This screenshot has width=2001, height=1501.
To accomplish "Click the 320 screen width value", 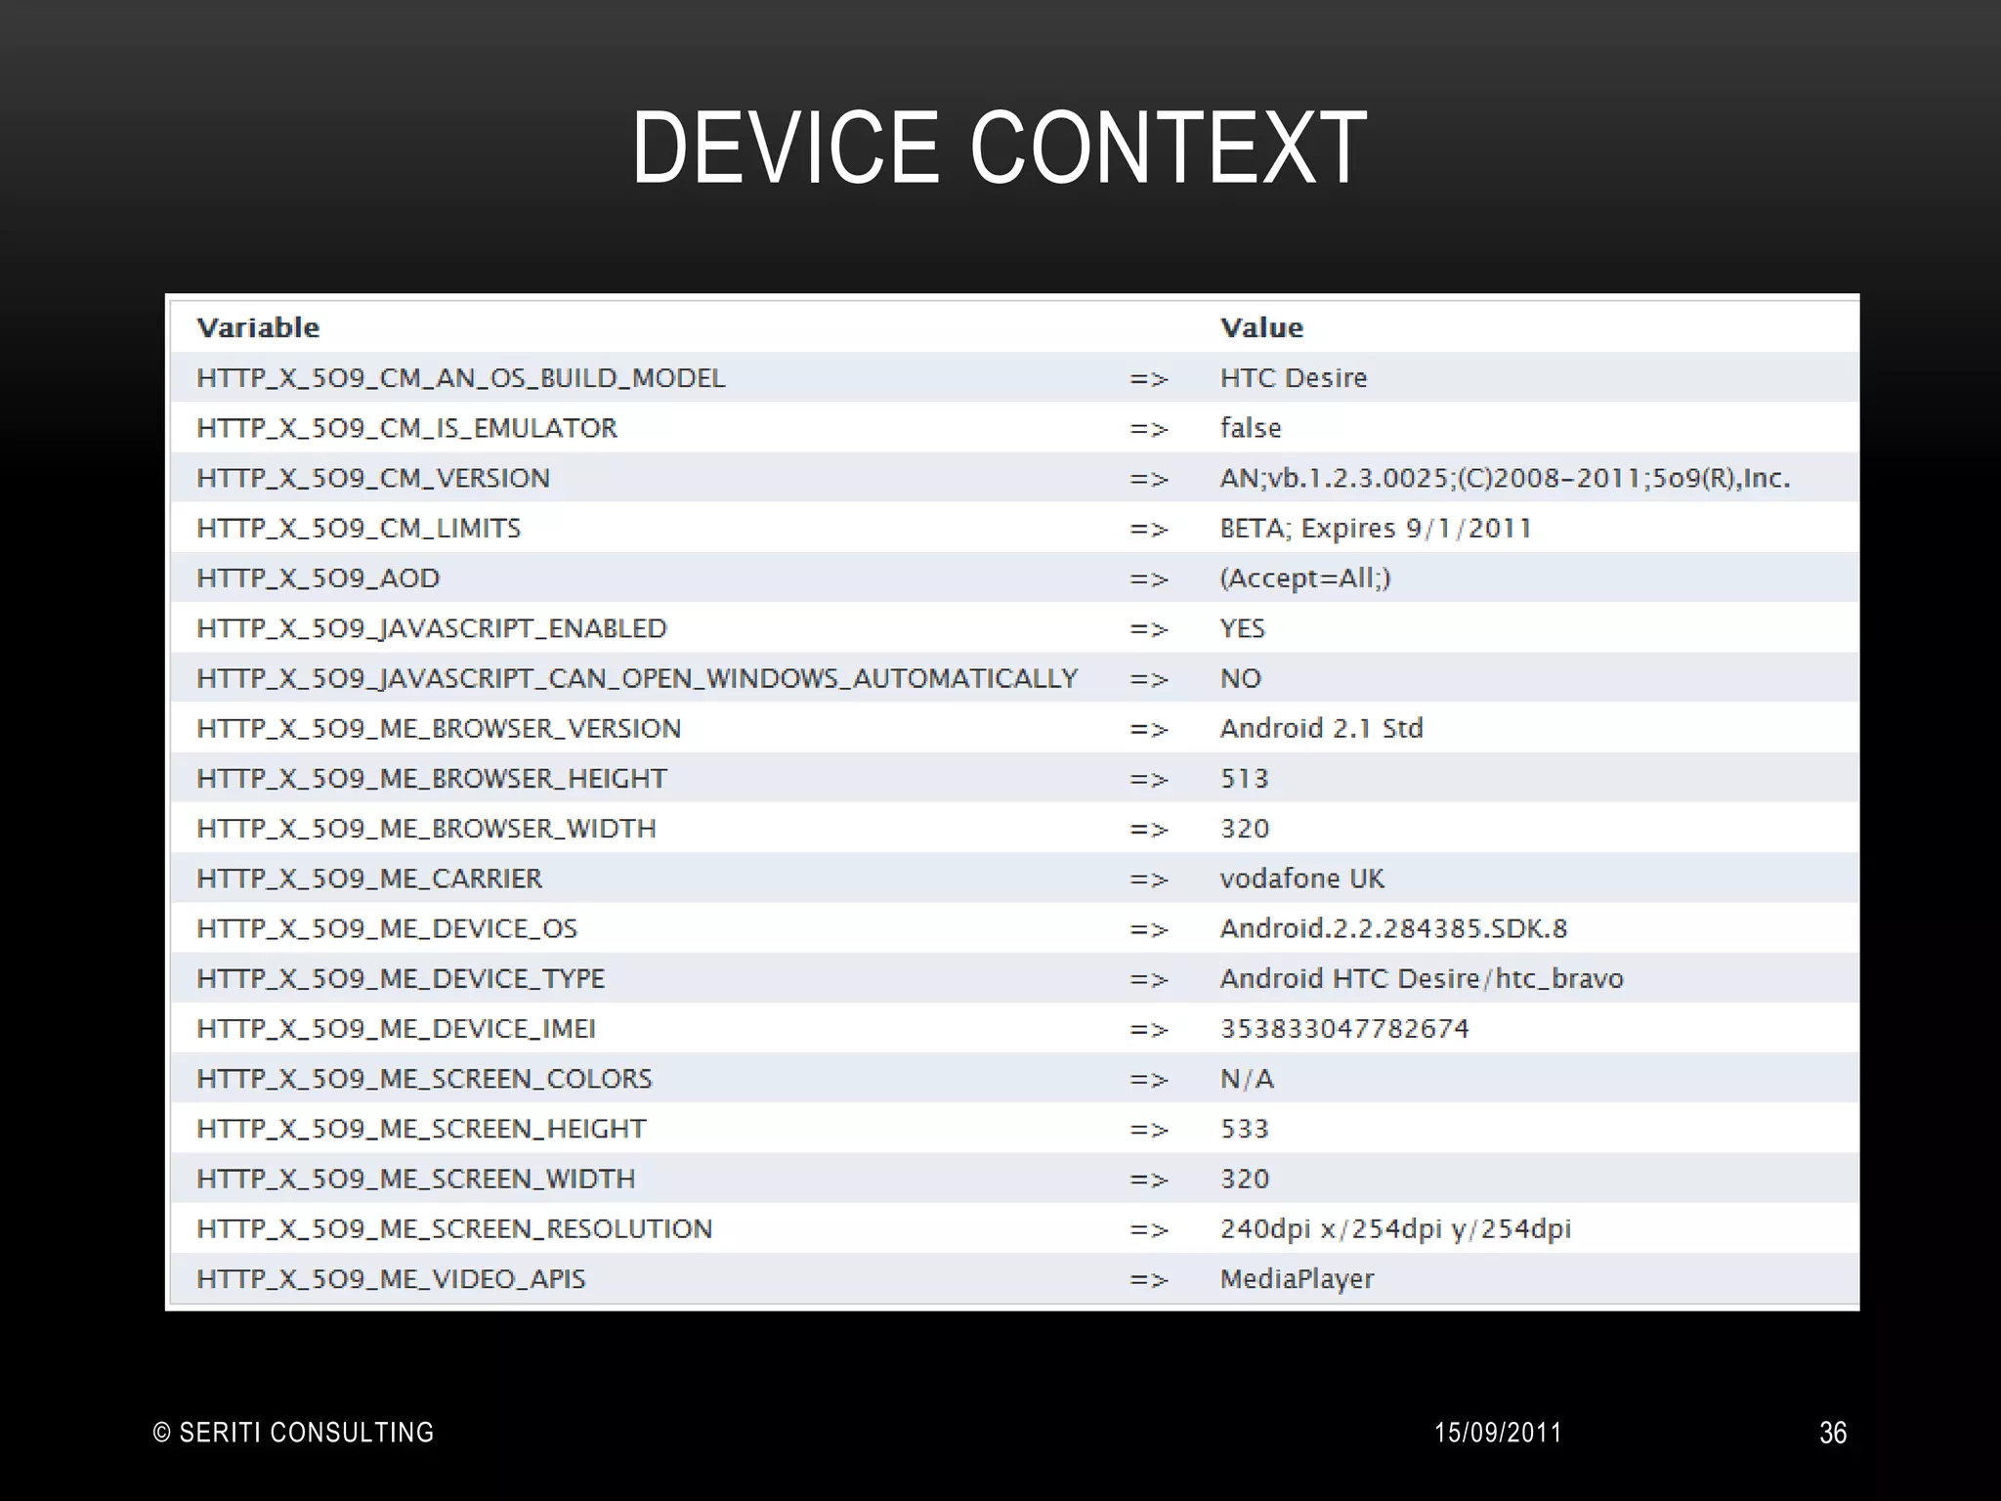I will click(1245, 1179).
